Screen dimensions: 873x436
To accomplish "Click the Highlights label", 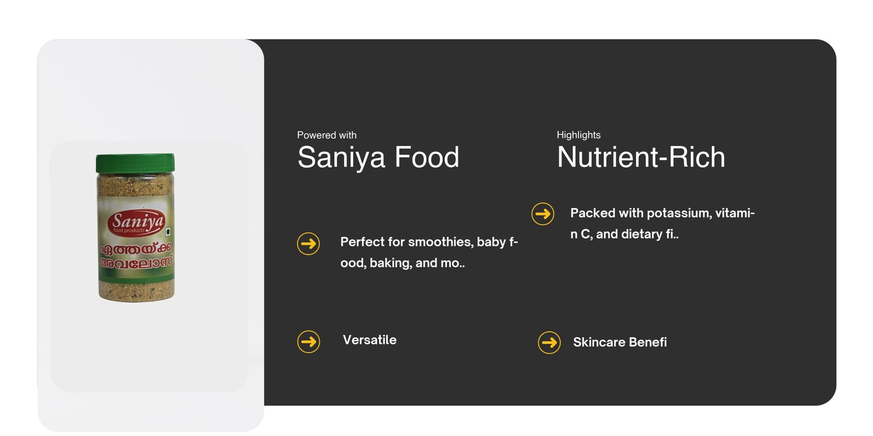I will click(x=578, y=135).
